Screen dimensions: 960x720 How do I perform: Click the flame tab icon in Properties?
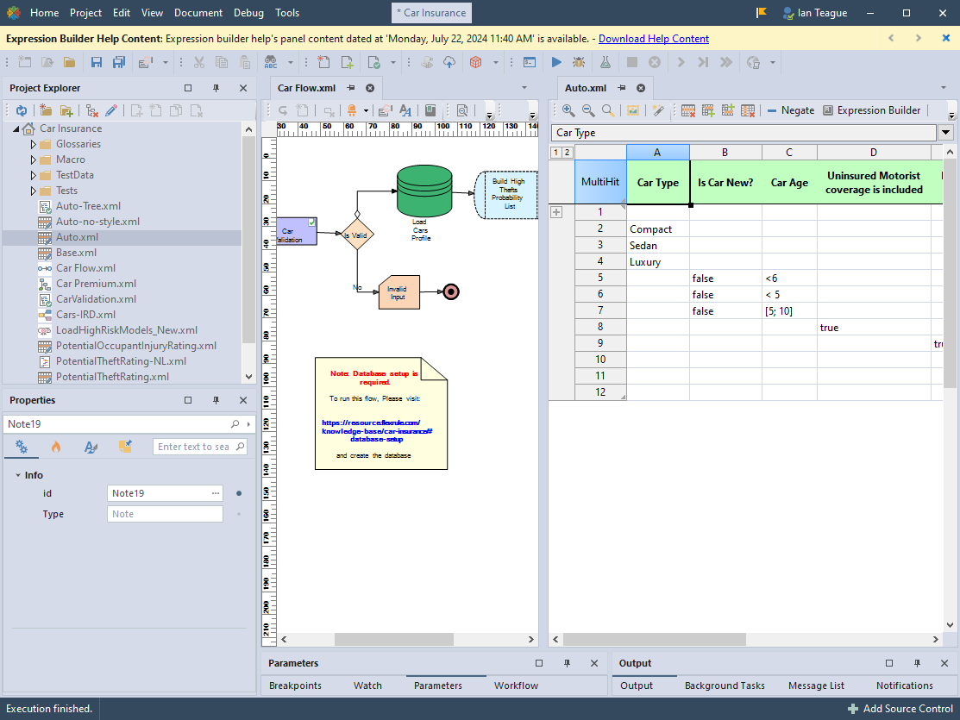[56, 447]
